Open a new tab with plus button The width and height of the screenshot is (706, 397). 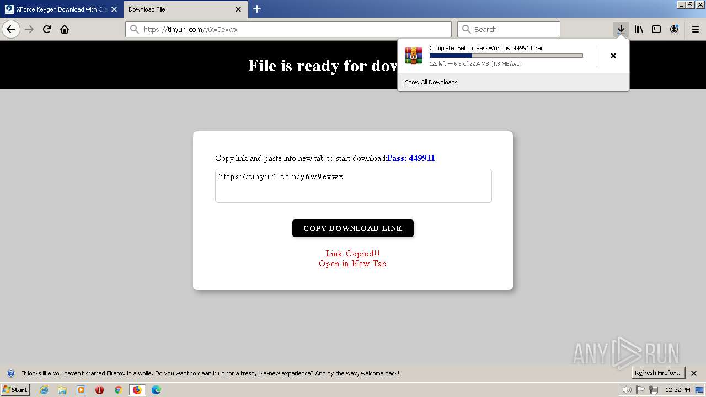coord(257,9)
